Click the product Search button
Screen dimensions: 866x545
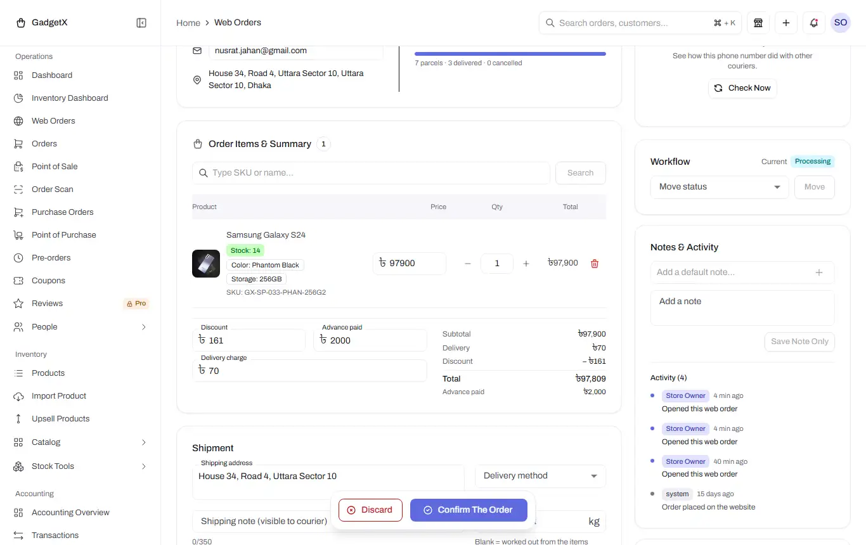(x=580, y=173)
